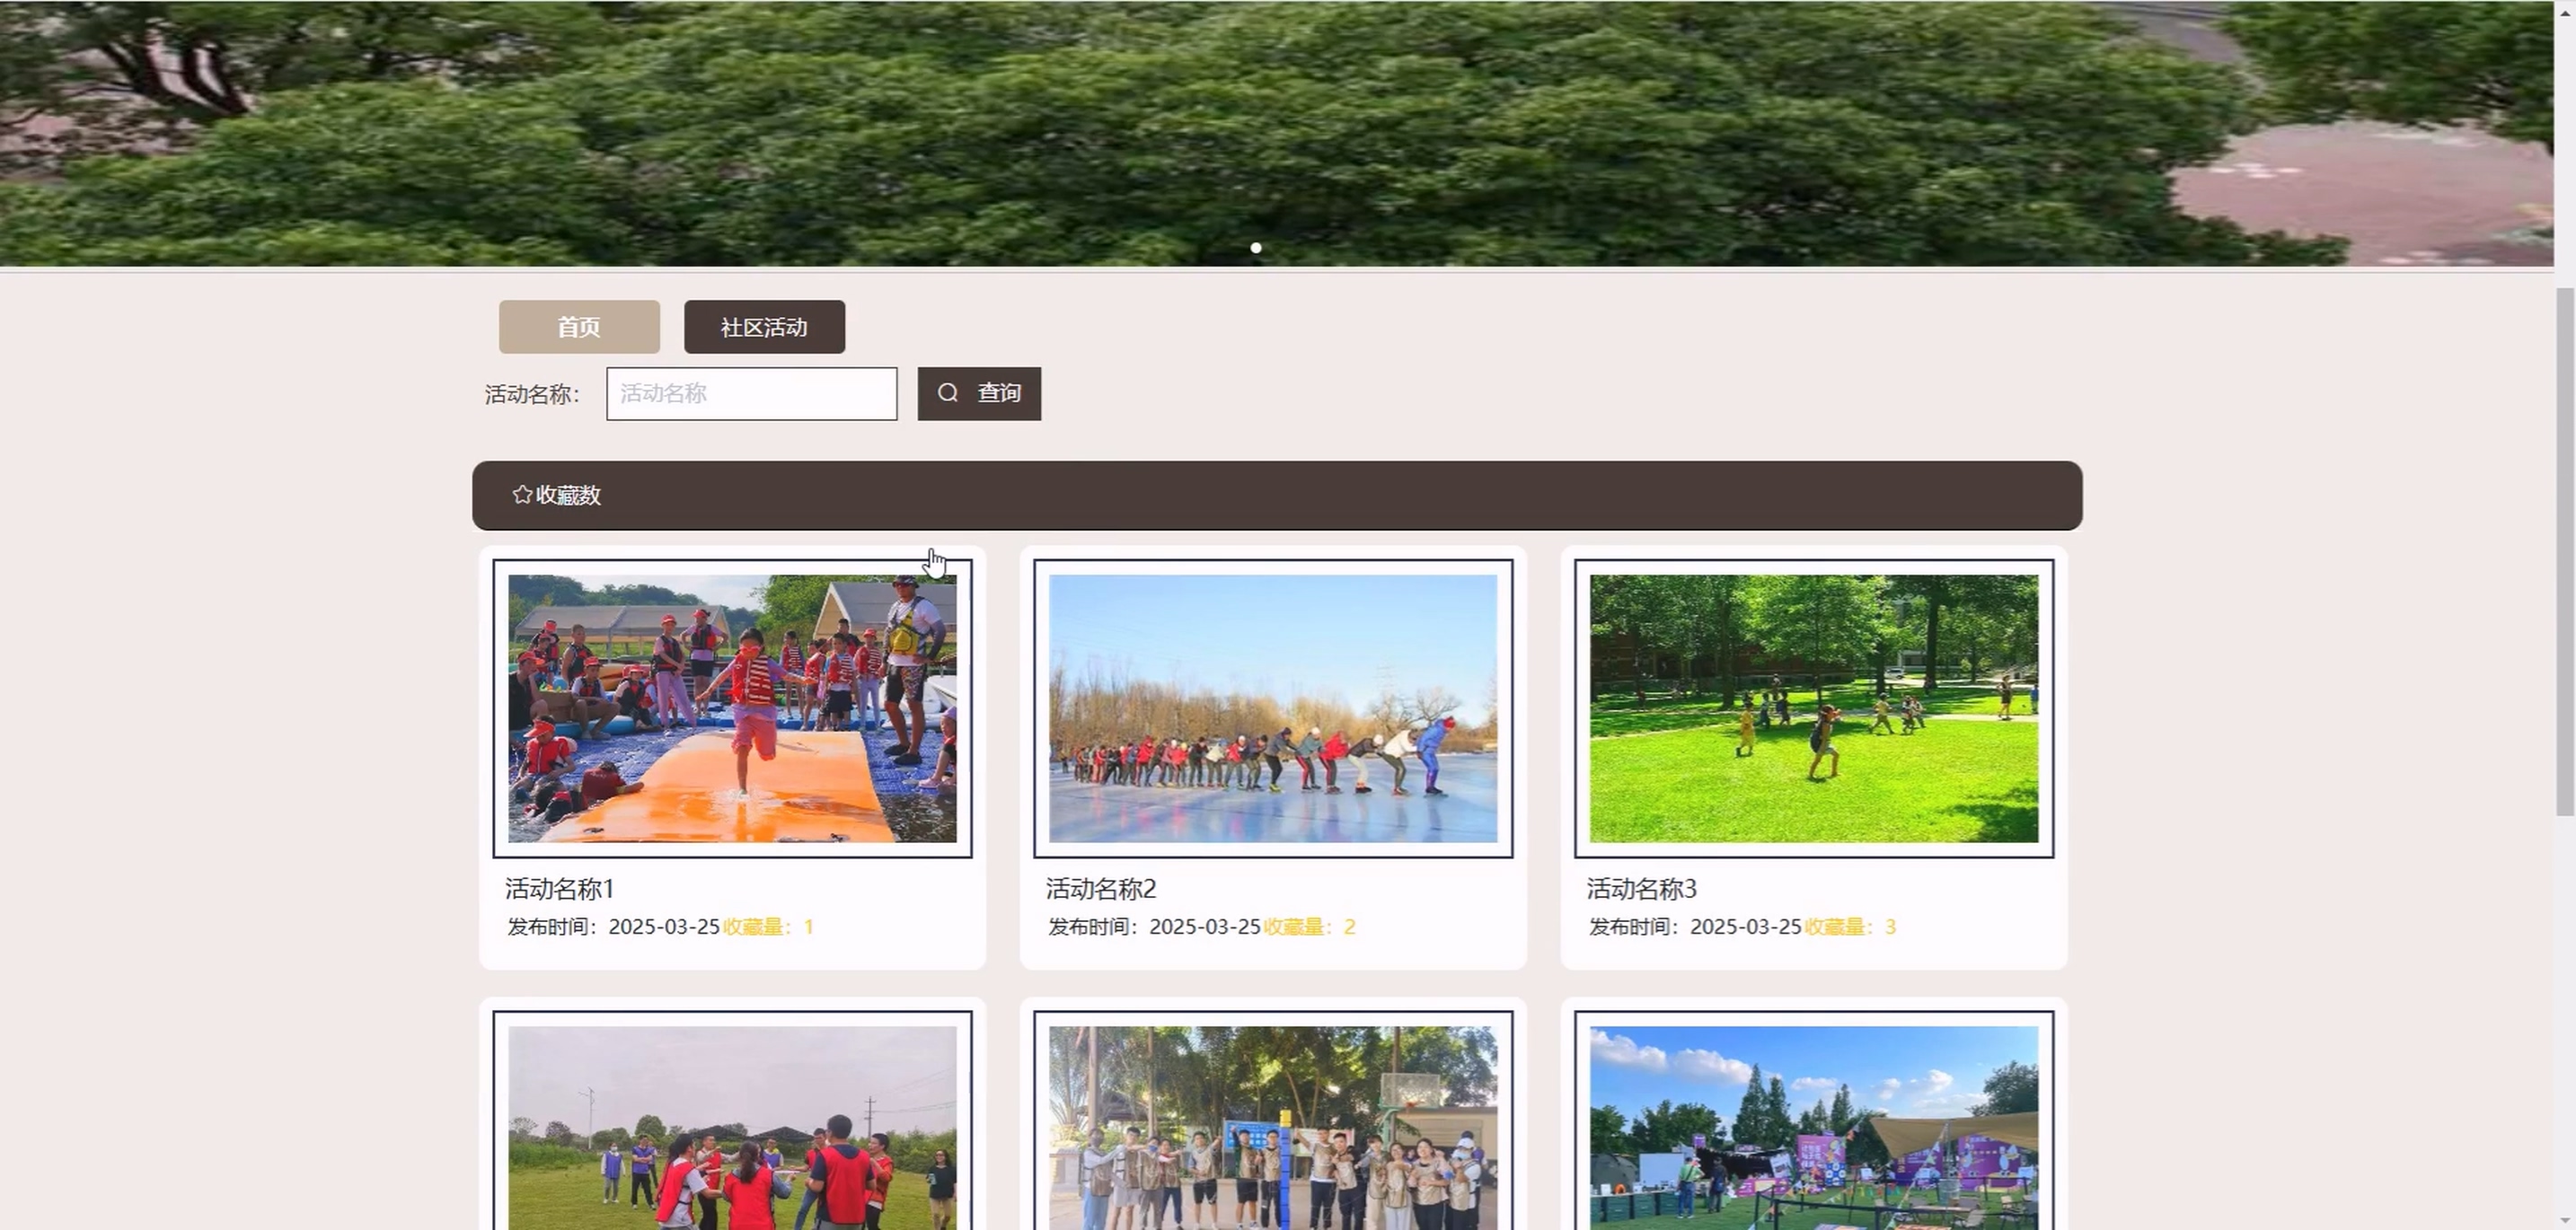Open the 活动名称3 title link
2576x1230 pixels.
pos(1642,888)
